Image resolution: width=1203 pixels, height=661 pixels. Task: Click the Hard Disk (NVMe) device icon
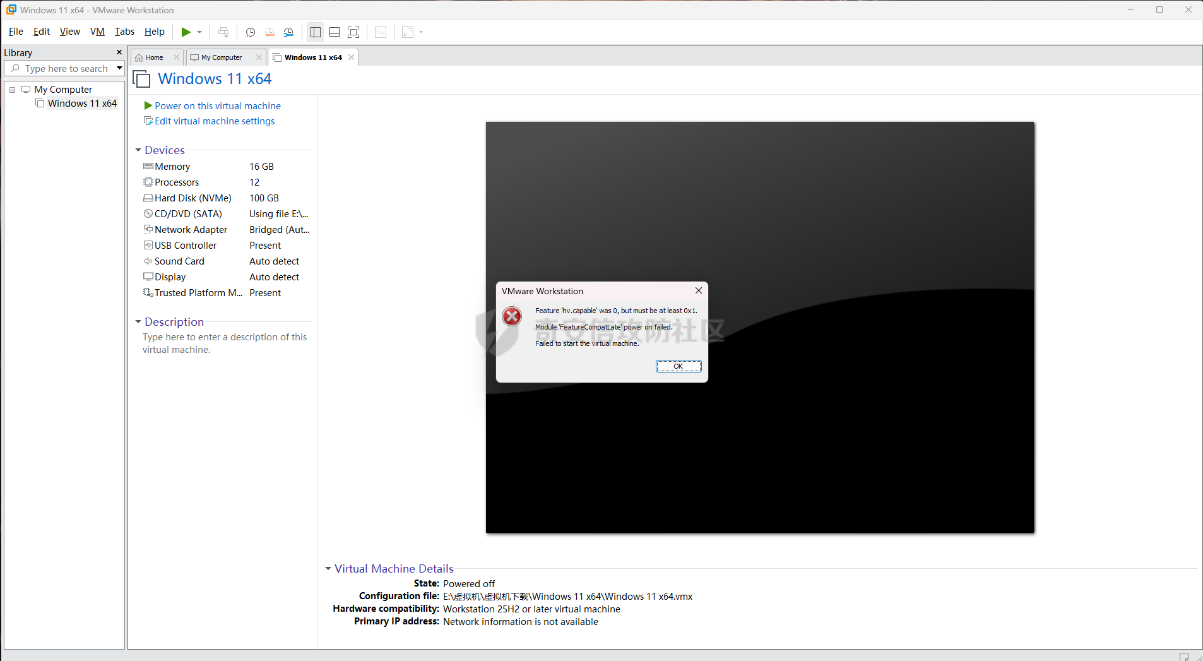[x=148, y=198]
